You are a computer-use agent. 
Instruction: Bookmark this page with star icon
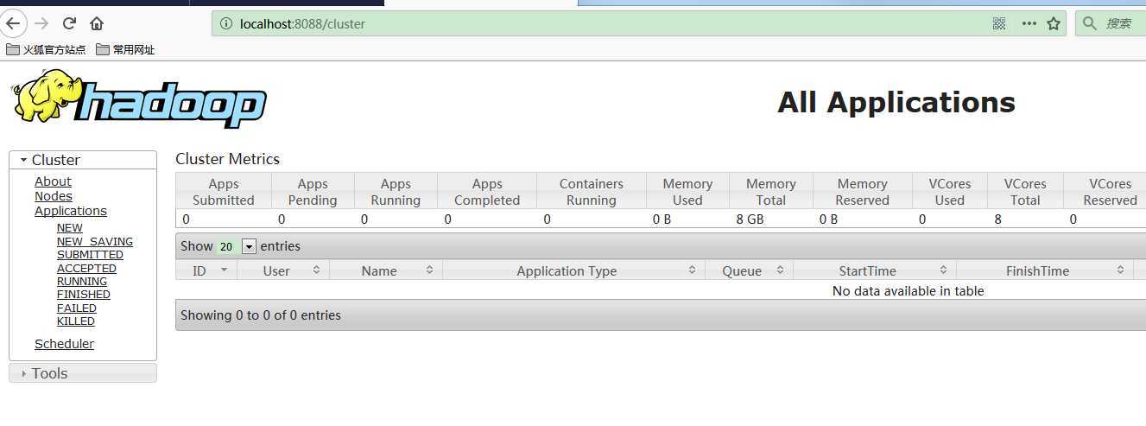pos(1054,23)
